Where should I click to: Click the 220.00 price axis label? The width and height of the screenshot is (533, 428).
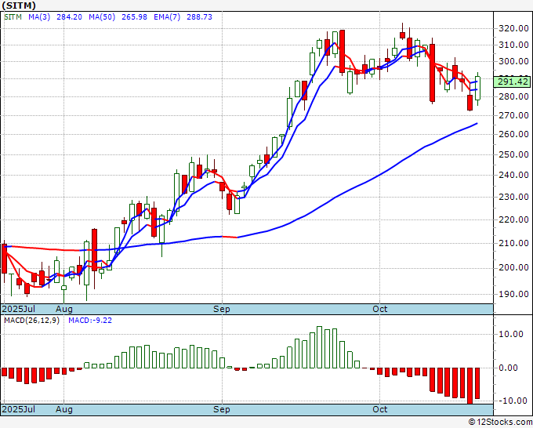[x=513, y=219]
